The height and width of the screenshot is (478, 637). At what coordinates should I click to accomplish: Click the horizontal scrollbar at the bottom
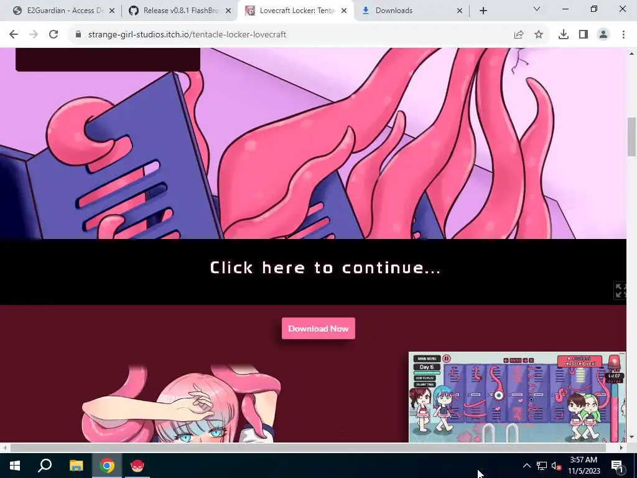[308, 448]
